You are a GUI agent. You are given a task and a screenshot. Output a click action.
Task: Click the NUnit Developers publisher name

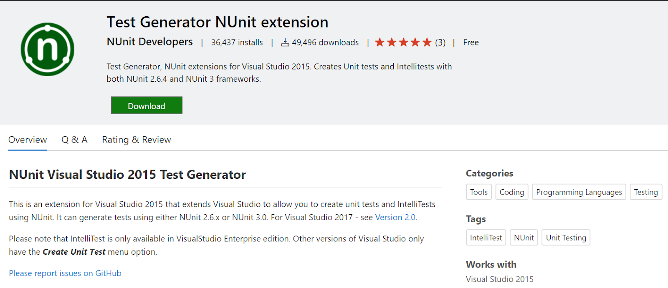(149, 42)
